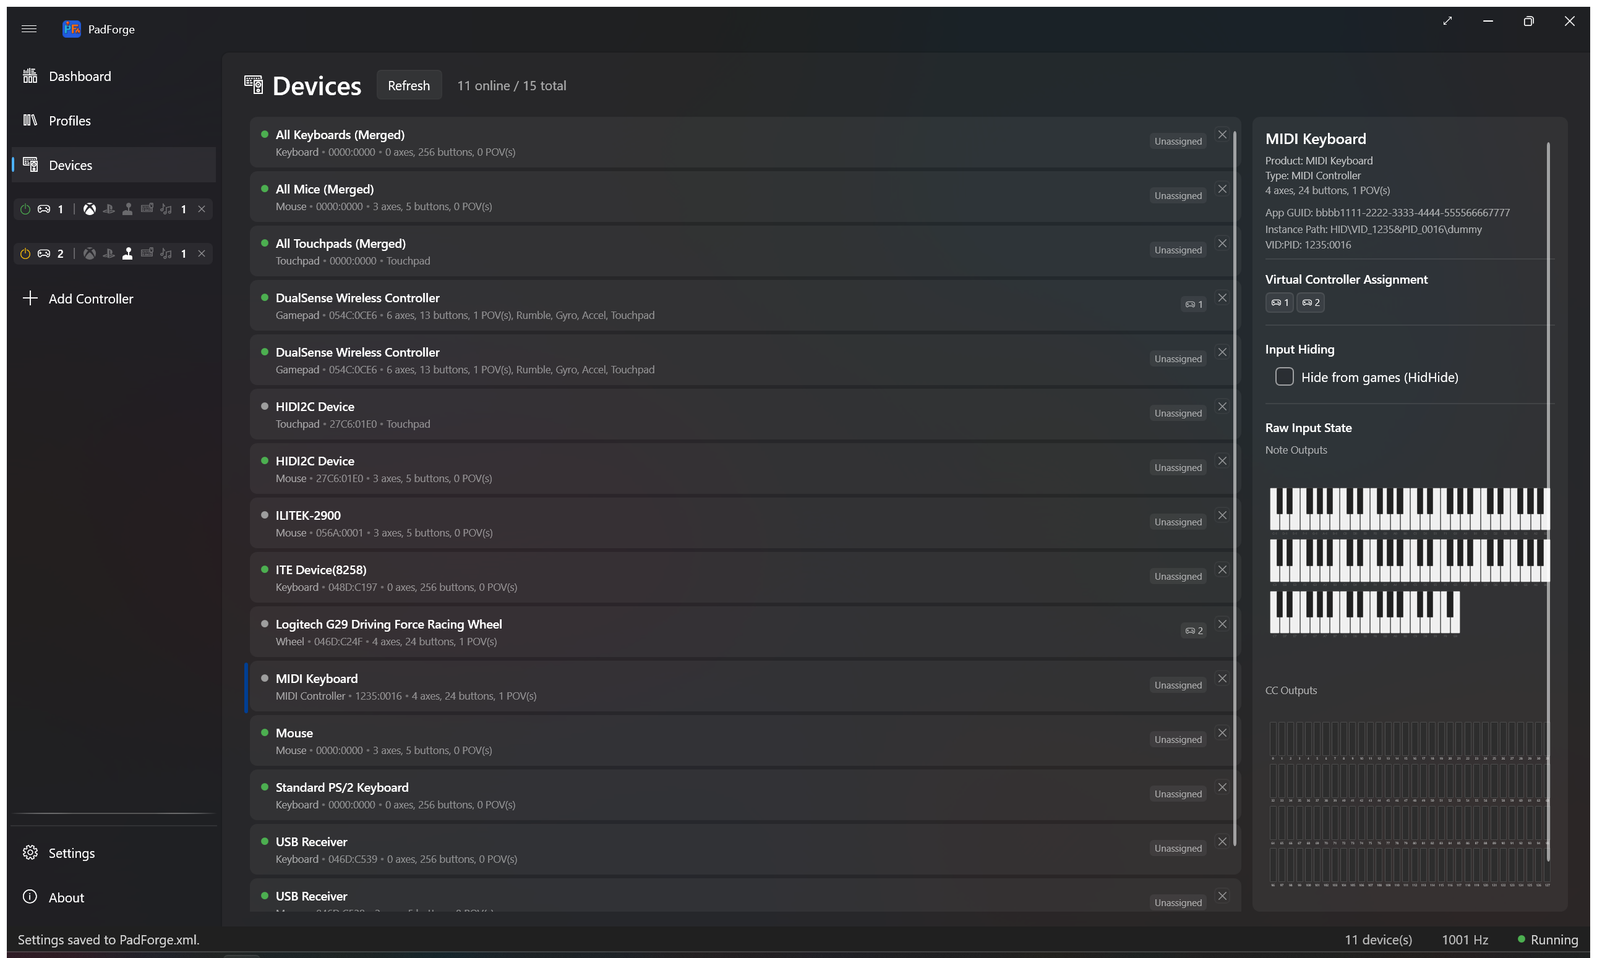The image size is (1597, 958).
Task: Click the Devices header icon
Action: tap(253, 85)
